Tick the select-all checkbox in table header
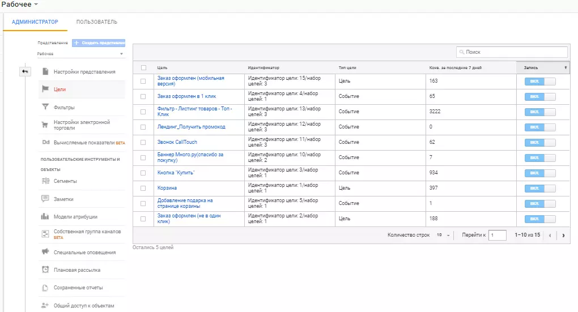The image size is (578, 312). tap(143, 67)
